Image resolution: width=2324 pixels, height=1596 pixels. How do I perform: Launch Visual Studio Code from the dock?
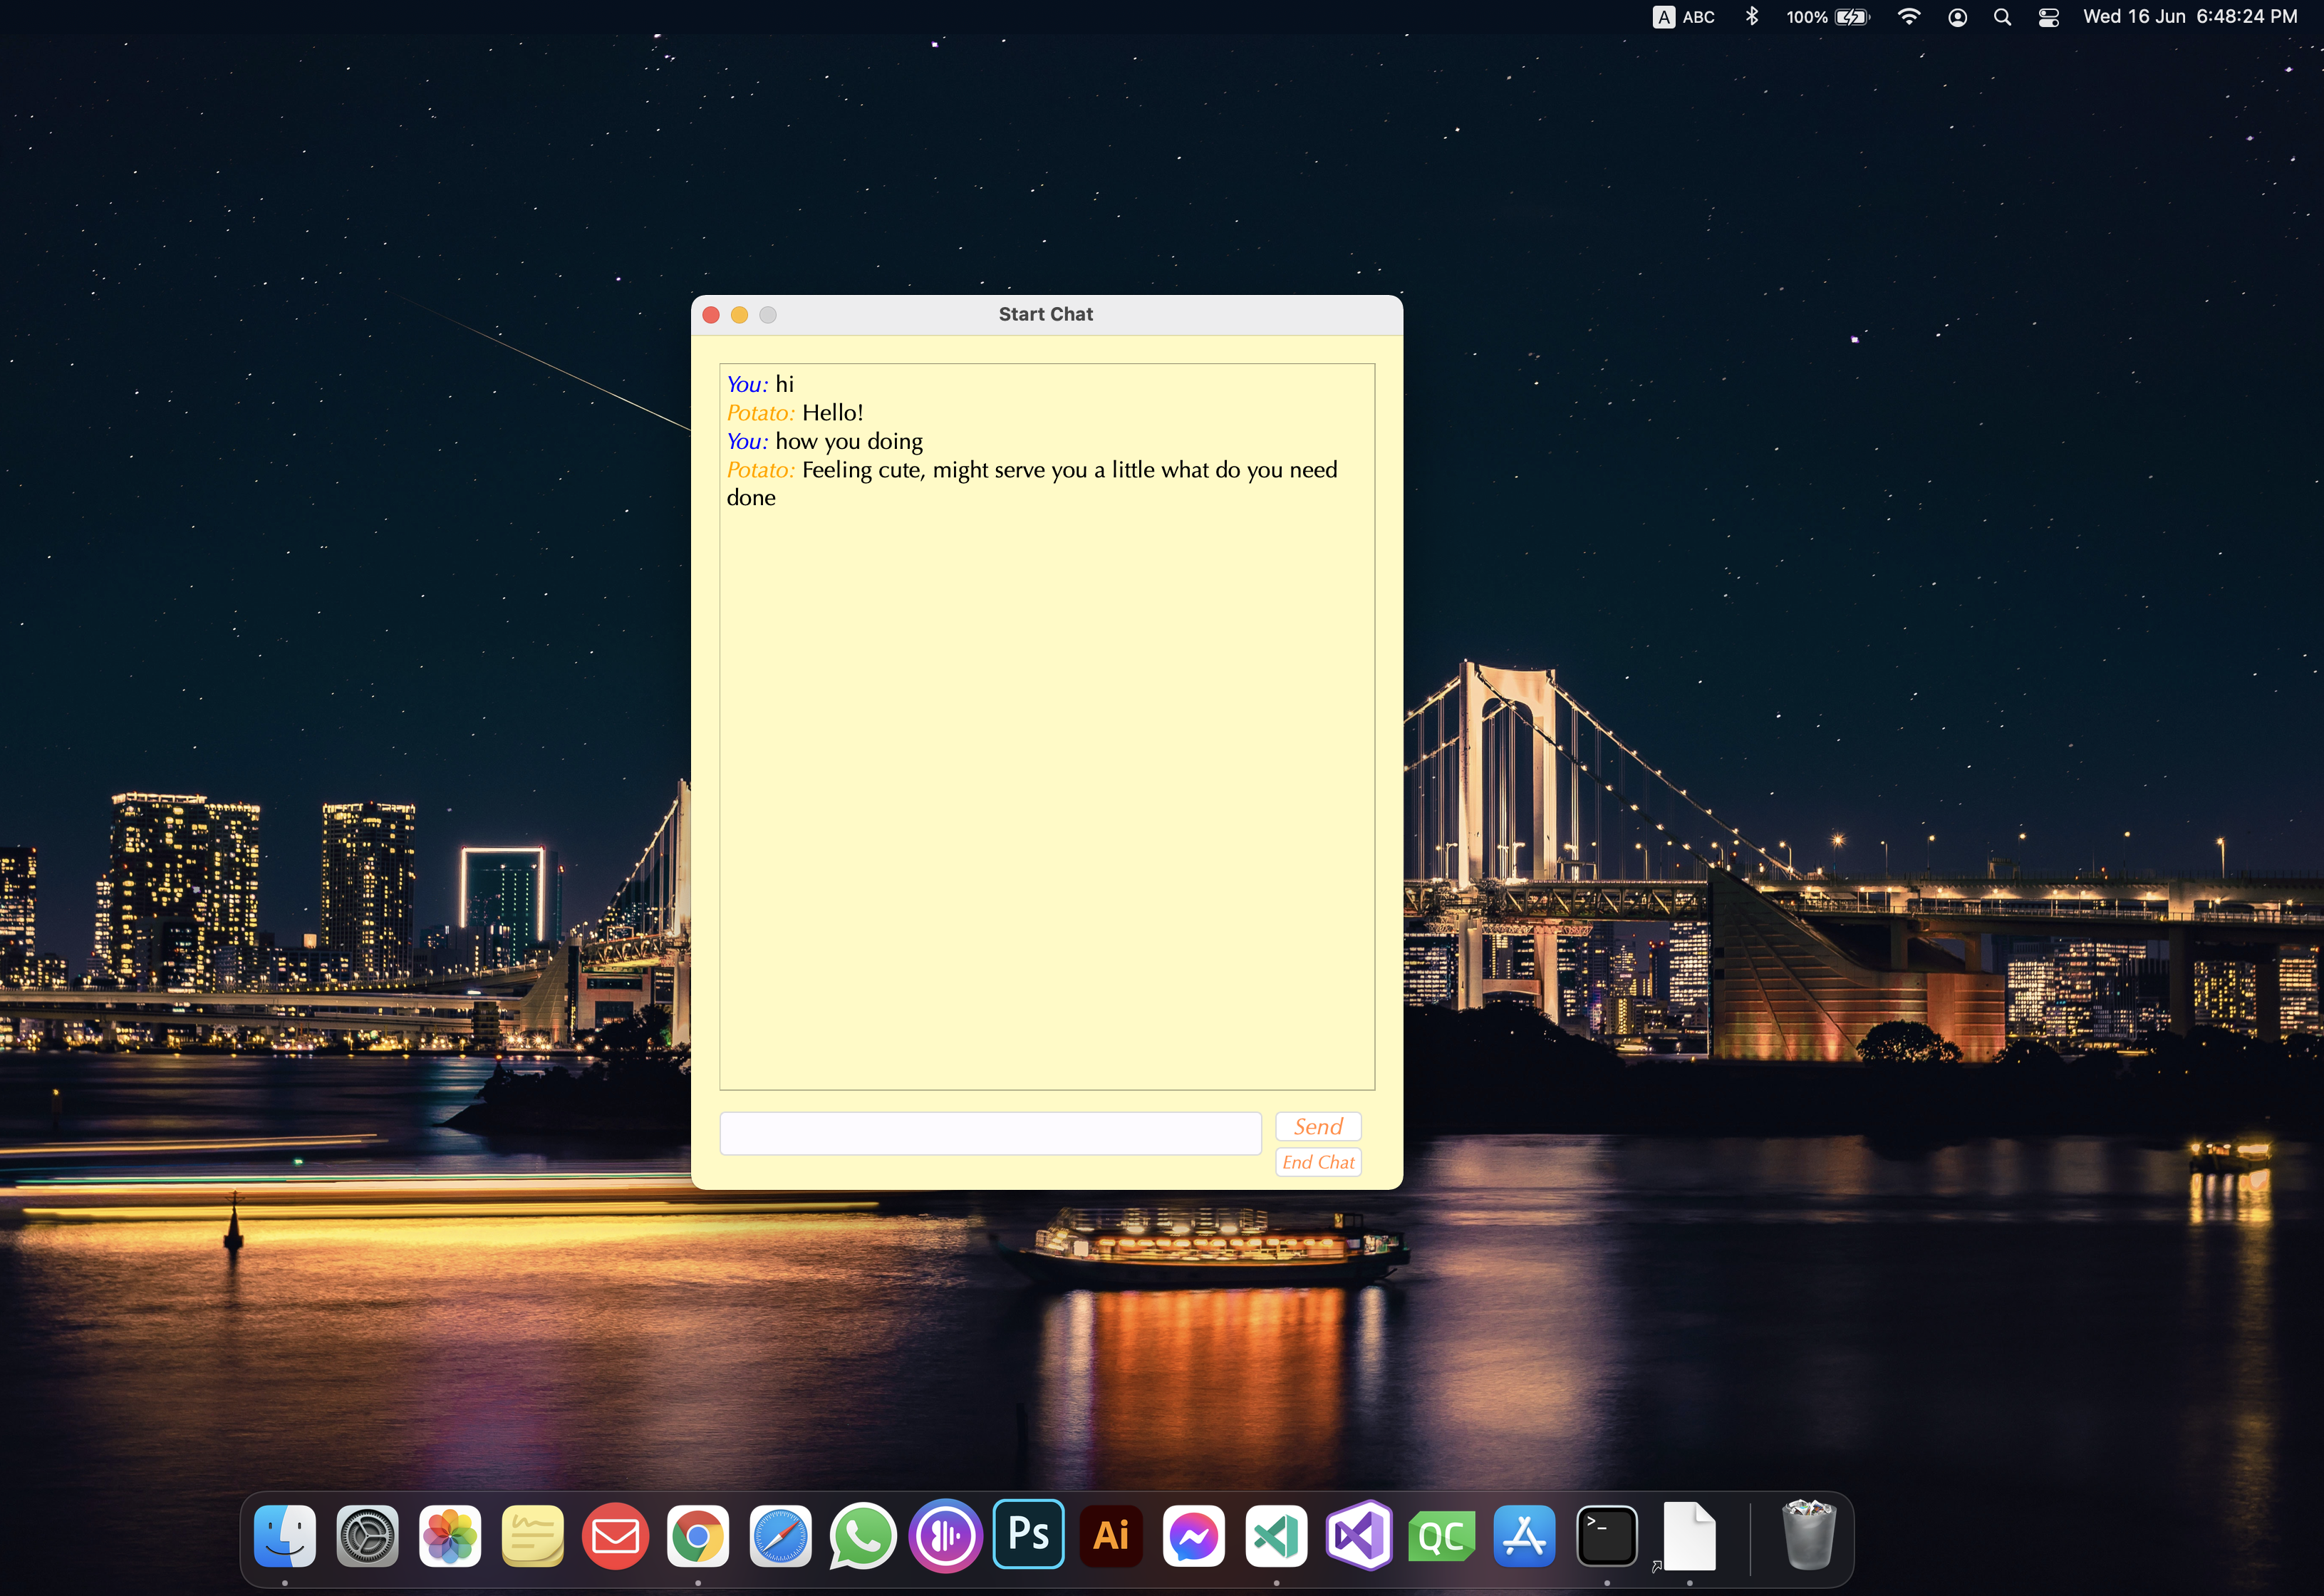[1276, 1536]
